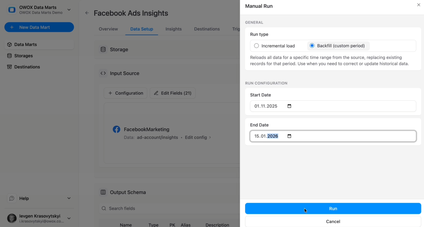Click the Destinations archive icon in sidebar
Viewport: 424px width, 227px height.
tap(9, 67)
